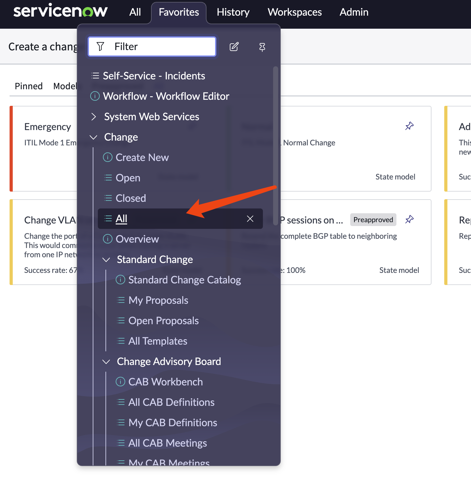Pin the Normal change model card

409,126
